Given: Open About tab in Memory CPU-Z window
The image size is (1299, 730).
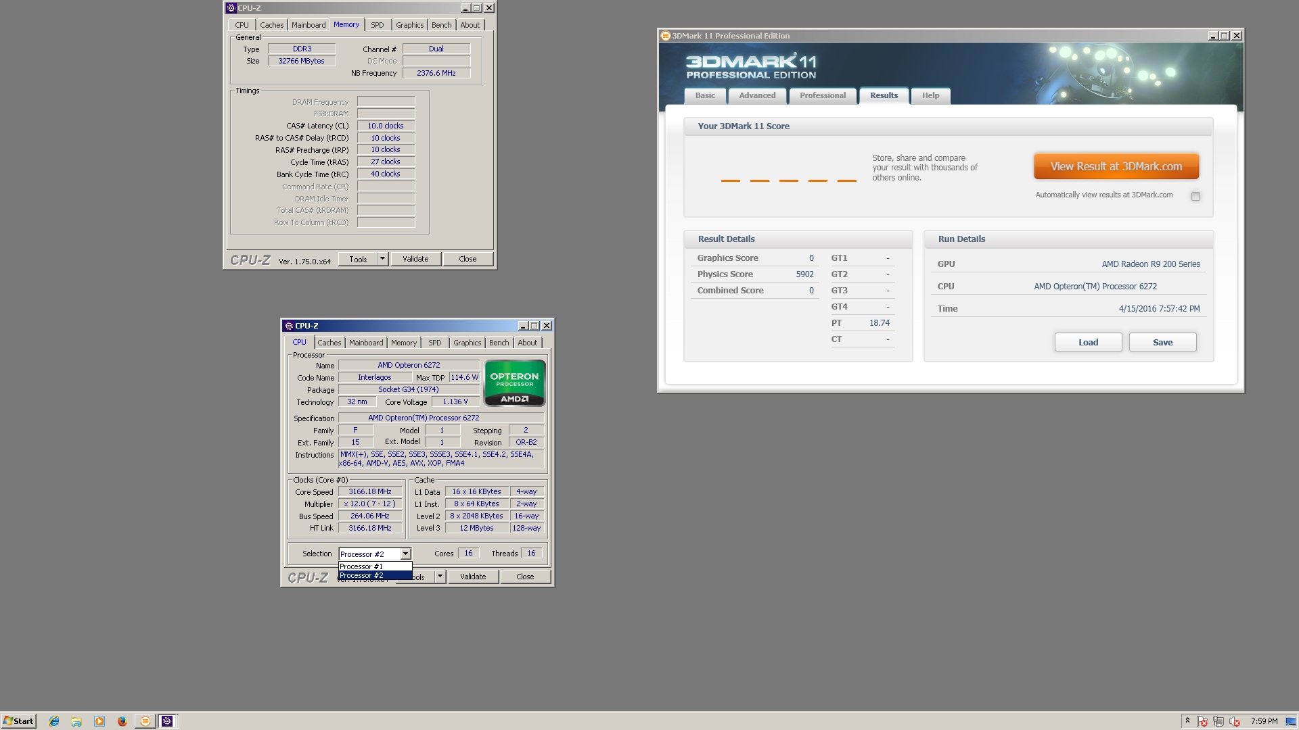Looking at the screenshot, I should click(470, 25).
